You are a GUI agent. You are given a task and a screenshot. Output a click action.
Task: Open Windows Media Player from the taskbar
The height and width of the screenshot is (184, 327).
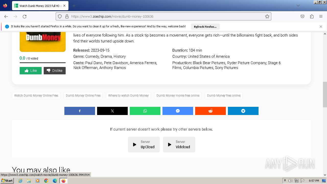click(38, 181)
